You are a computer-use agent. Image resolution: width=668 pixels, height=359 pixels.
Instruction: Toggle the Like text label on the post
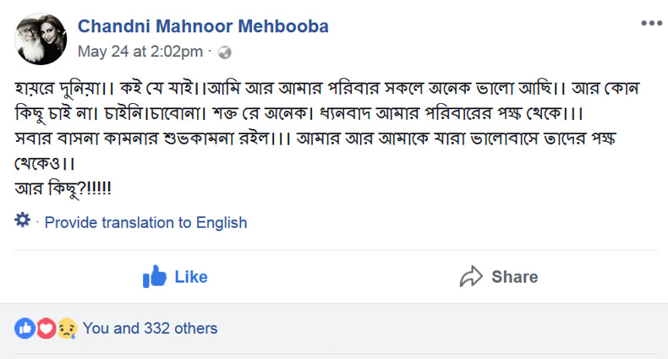pyautogui.click(x=191, y=277)
